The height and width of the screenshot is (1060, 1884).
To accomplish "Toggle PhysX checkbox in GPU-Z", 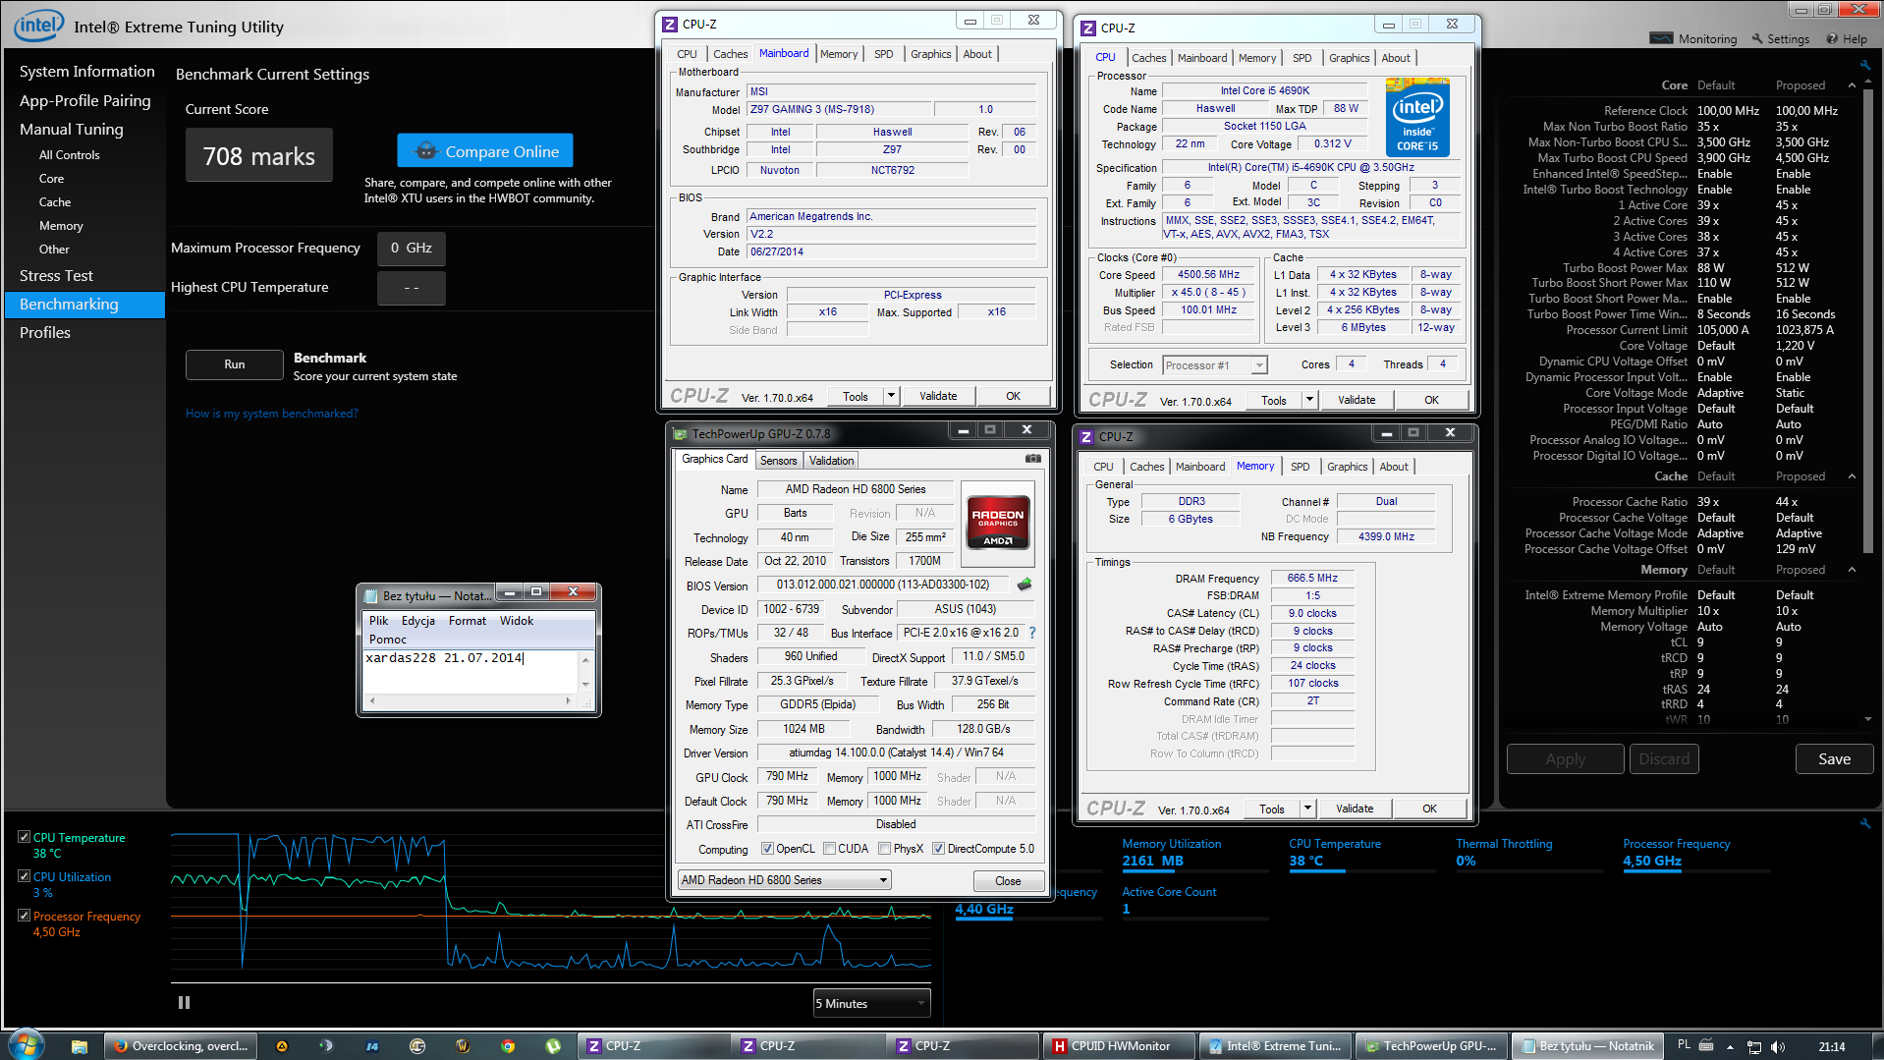I will click(884, 849).
